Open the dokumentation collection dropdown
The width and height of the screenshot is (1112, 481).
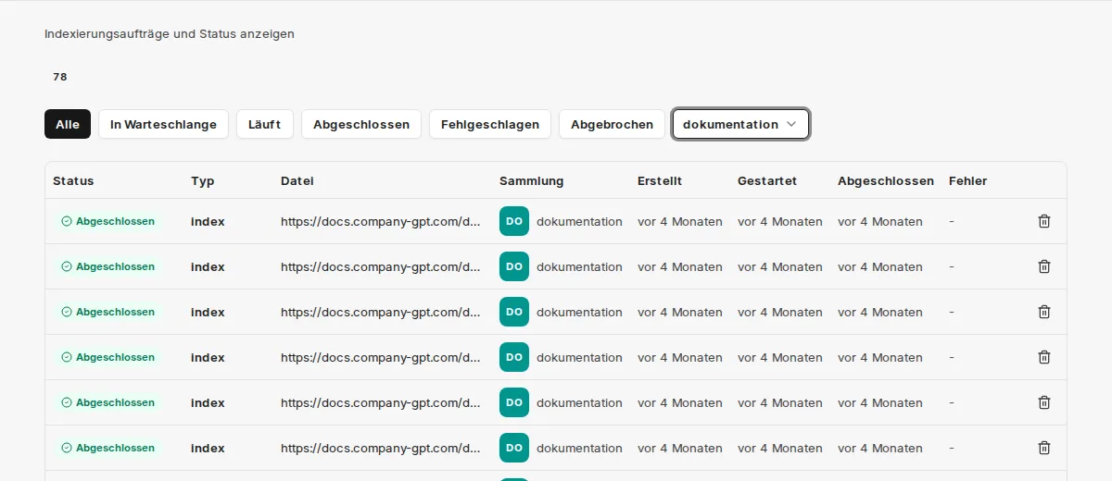coord(740,124)
